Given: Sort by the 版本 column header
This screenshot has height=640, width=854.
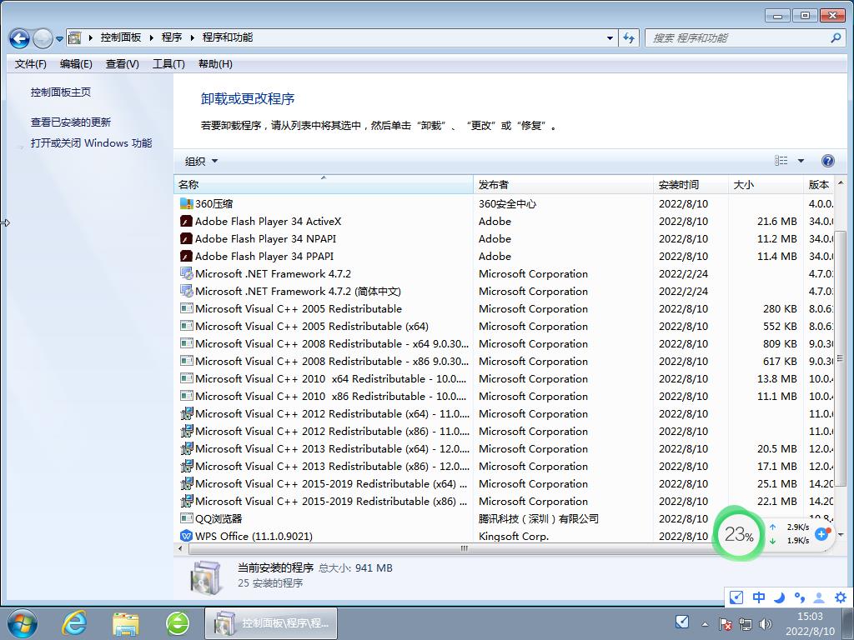Looking at the screenshot, I should (819, 184).
